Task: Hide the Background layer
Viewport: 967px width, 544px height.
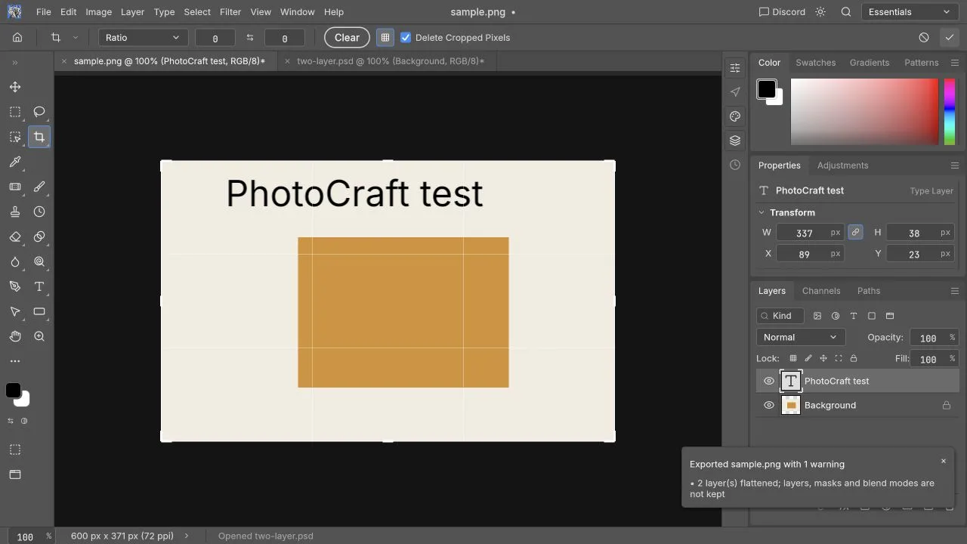Action: point(769,405)
